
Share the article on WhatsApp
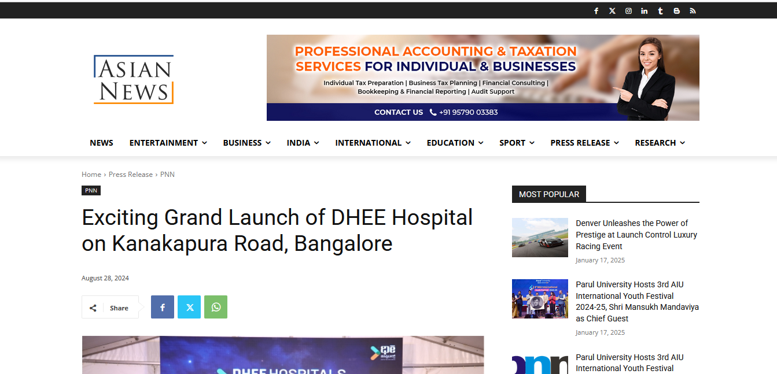[216, 307]
